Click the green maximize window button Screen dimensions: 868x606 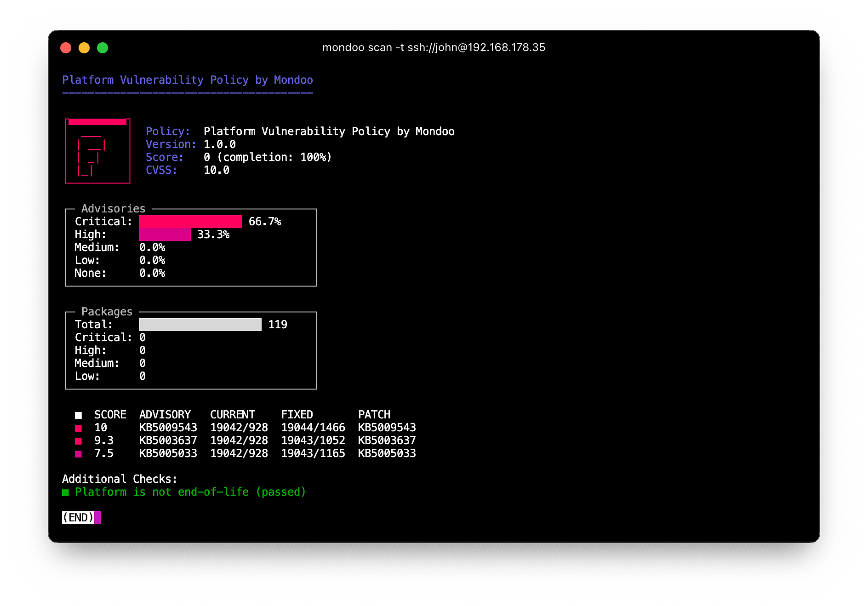pyautogui.click(x=103, y=48)
